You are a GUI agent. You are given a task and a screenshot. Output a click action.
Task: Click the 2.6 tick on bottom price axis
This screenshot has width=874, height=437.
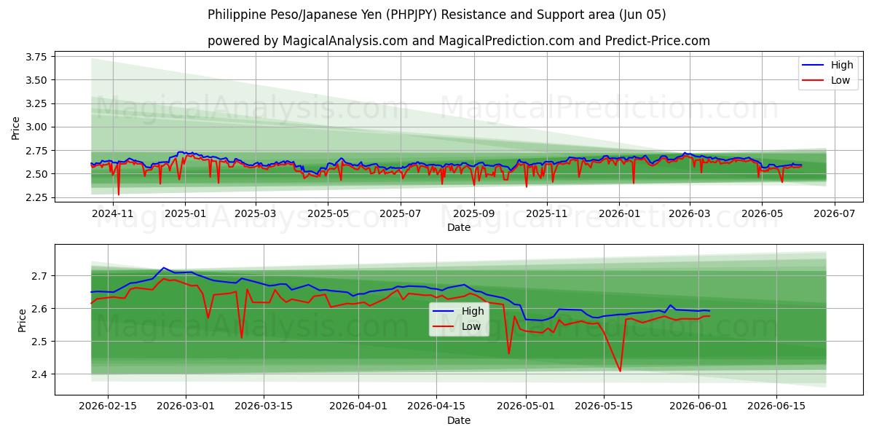[39, 309]
